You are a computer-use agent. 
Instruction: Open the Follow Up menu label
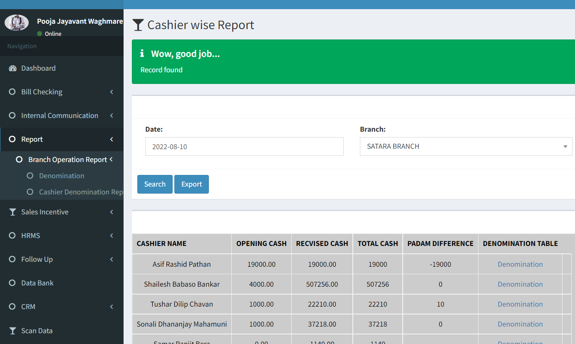pyautogui.click(x=37, y=259)
